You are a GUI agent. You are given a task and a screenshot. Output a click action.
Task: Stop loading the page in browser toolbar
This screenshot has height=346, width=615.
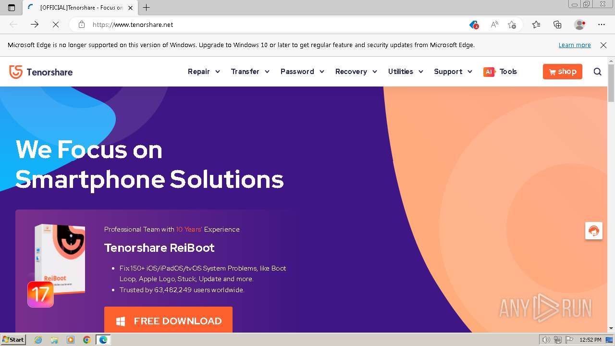coord(55,25)
